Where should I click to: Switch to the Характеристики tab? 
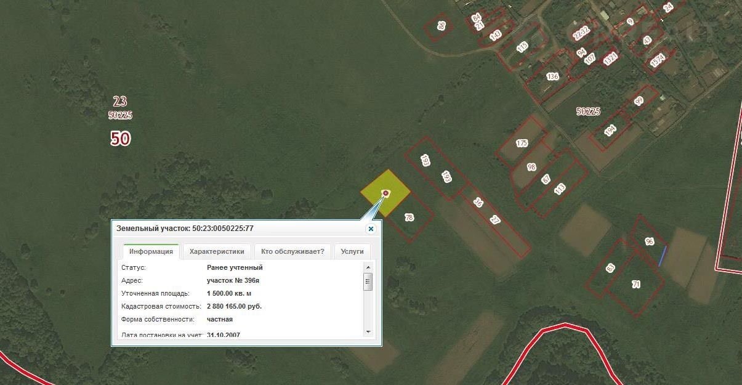pos(217,251)
